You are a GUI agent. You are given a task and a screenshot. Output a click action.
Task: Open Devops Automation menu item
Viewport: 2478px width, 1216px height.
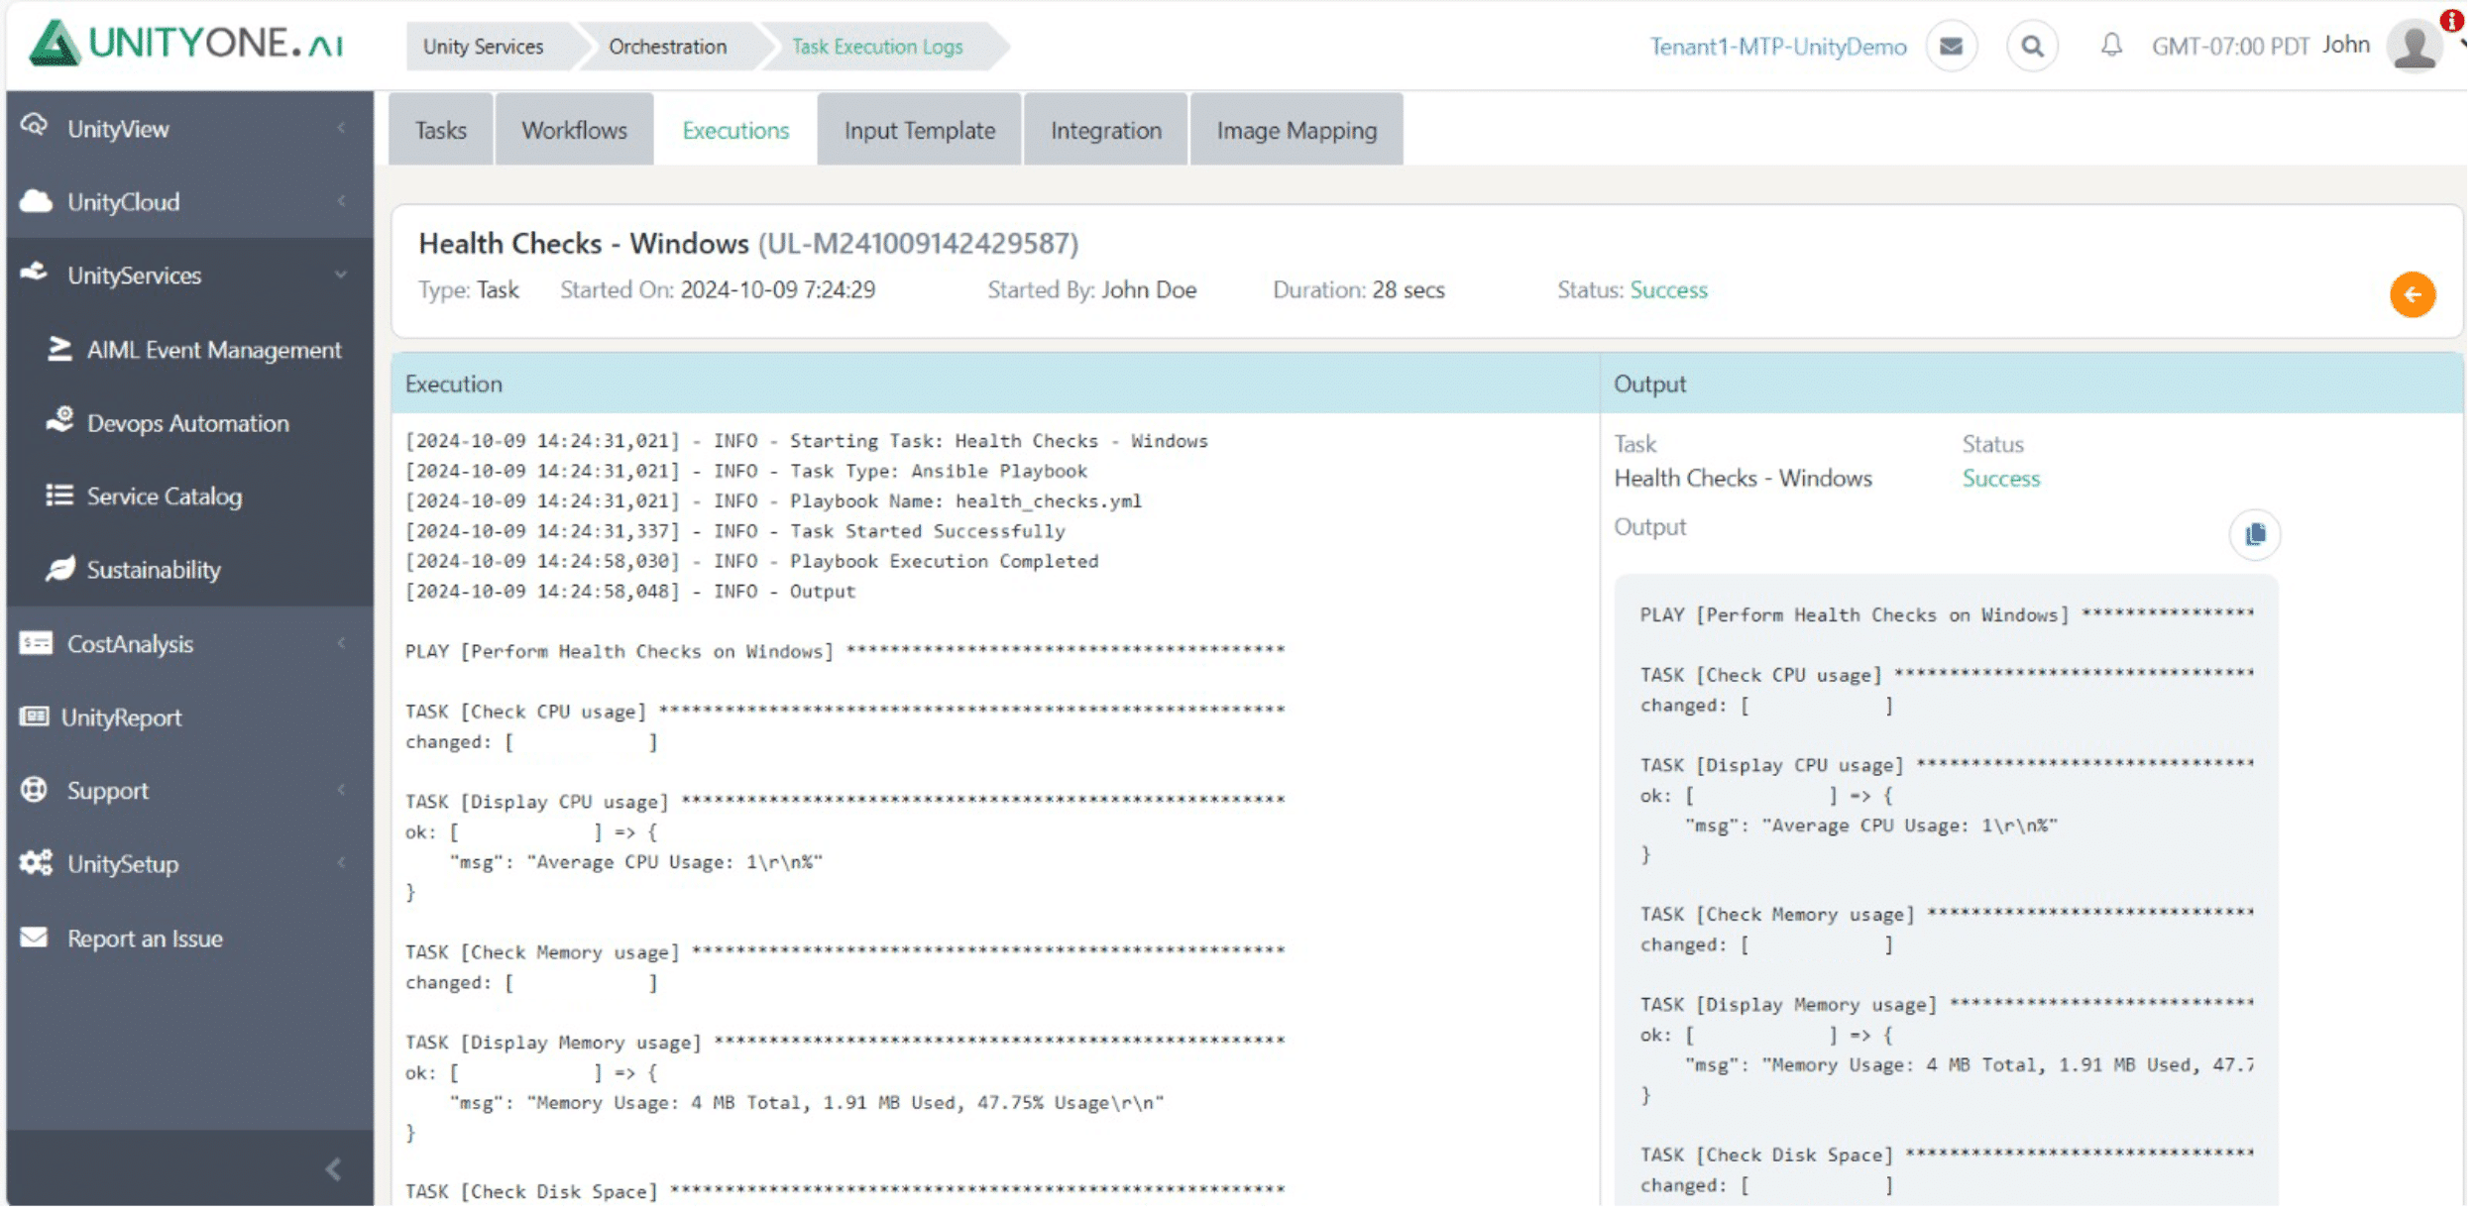(x=188, y=423)
